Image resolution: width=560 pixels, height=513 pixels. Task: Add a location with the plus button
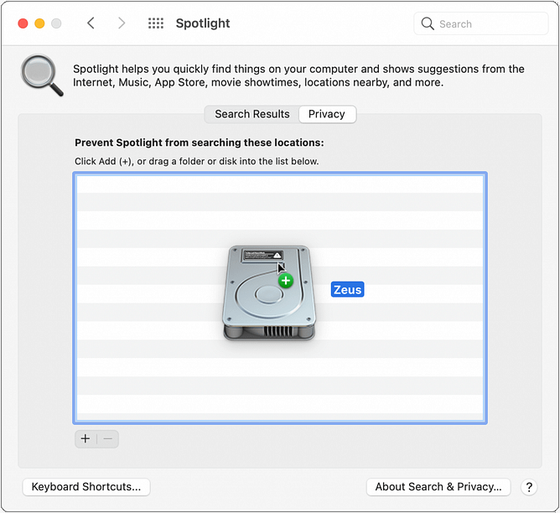coord(86,438)
